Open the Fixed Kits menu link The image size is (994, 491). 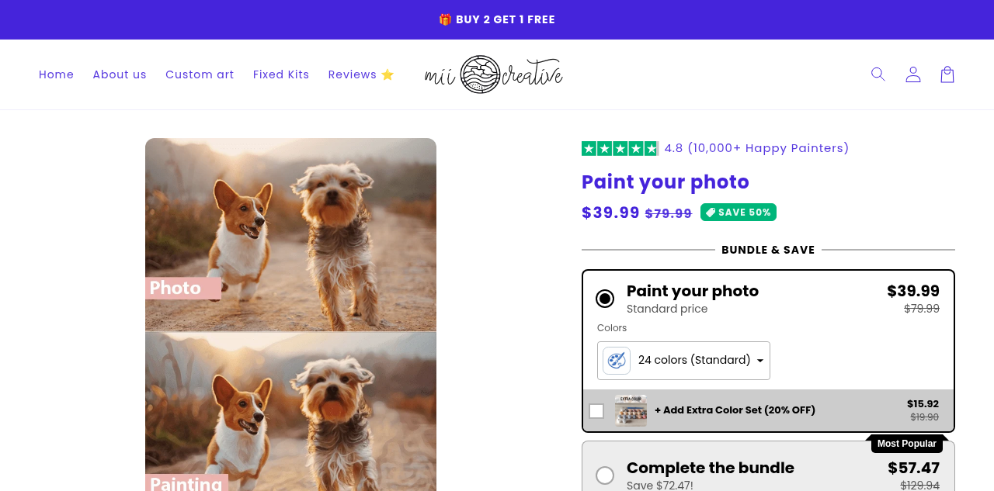281,74
